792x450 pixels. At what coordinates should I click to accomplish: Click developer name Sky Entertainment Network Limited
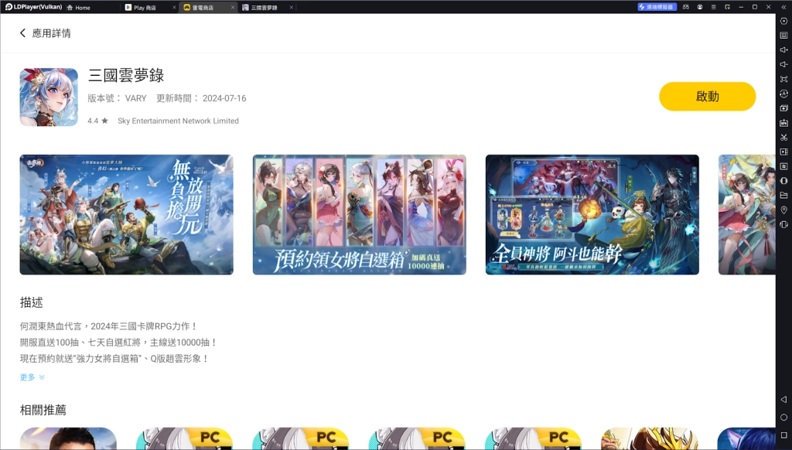click(179, 121)
